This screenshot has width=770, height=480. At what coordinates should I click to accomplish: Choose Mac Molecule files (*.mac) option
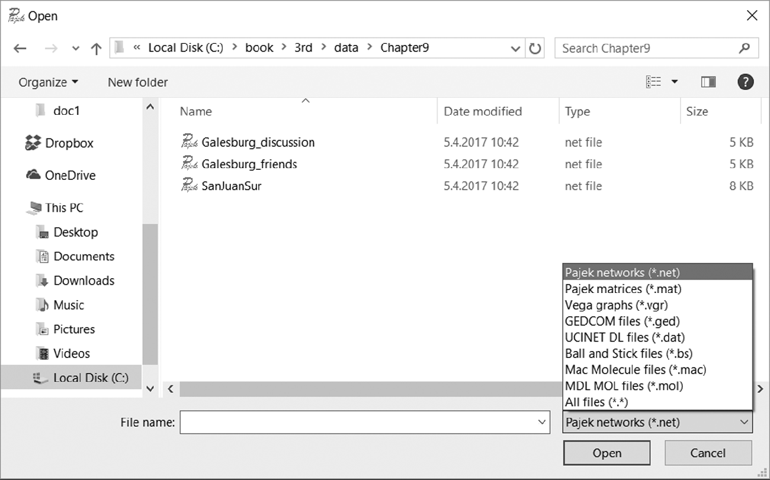click(657, 369)
